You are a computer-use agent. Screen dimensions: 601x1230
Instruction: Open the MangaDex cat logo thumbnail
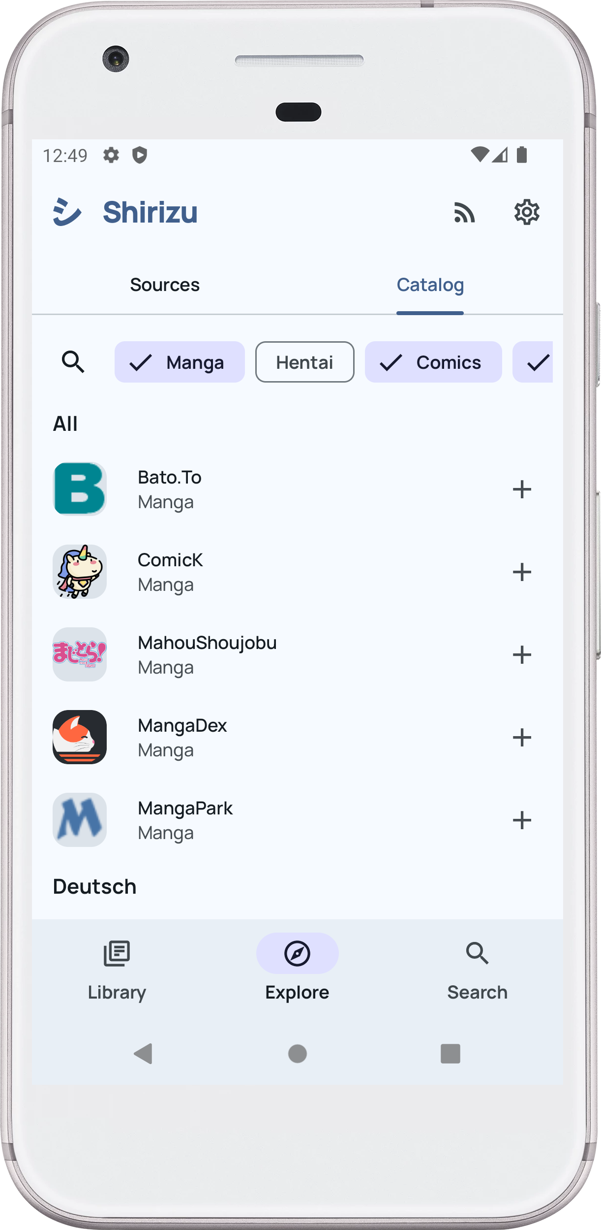(80, 737)
